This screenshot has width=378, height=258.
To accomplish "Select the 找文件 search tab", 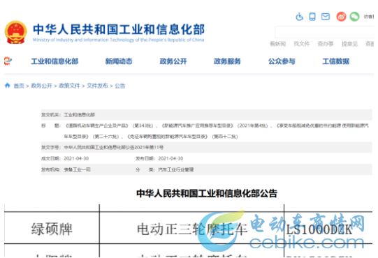I will tap(302, 44).
